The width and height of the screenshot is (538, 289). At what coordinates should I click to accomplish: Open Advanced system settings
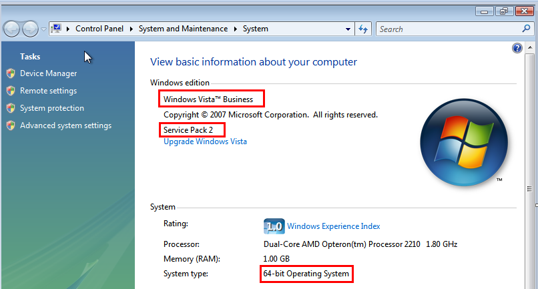point(65,125)
